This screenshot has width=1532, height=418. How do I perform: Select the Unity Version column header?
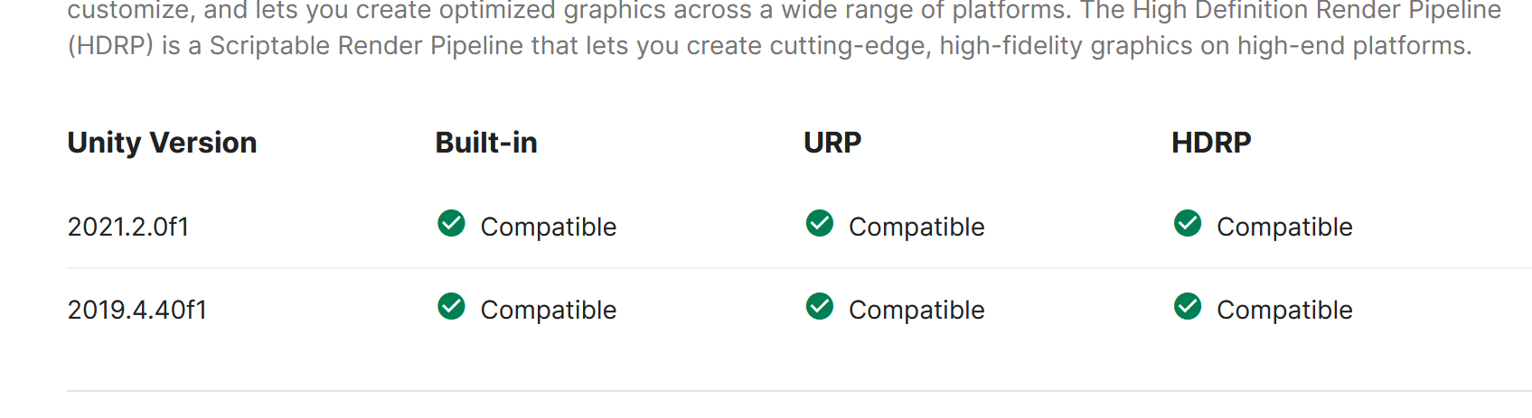pos(162,143)
